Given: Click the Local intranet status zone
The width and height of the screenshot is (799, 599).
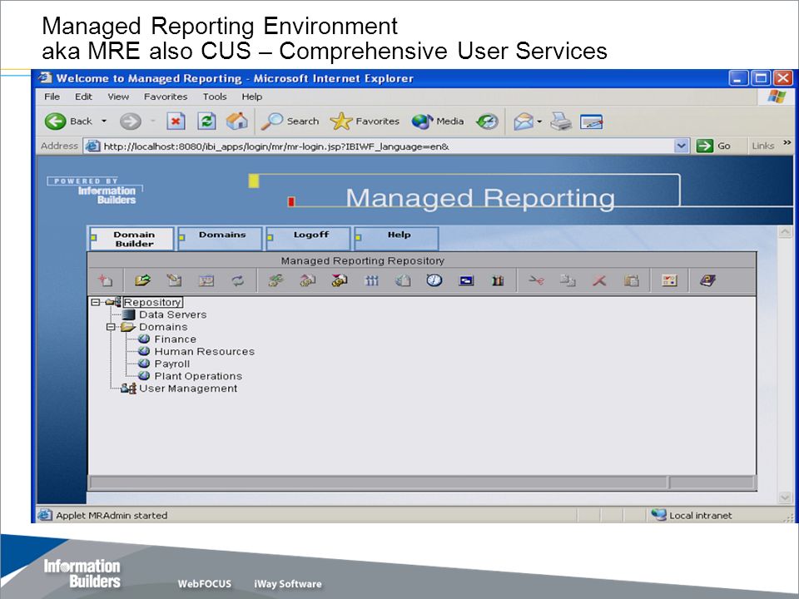Looking at the screenshot, I should pos(693,516).
